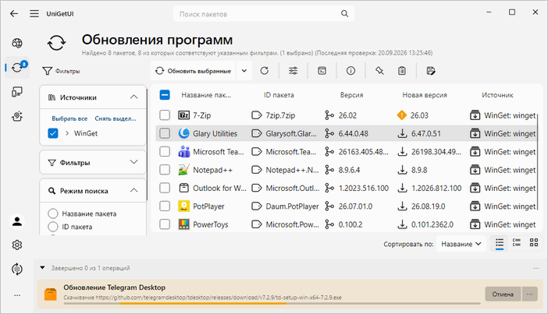Click the 7-Zip new version 26.03

(419, 115)
